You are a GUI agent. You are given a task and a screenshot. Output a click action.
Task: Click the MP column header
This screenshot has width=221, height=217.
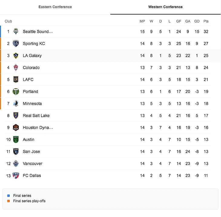click(142, 21)
